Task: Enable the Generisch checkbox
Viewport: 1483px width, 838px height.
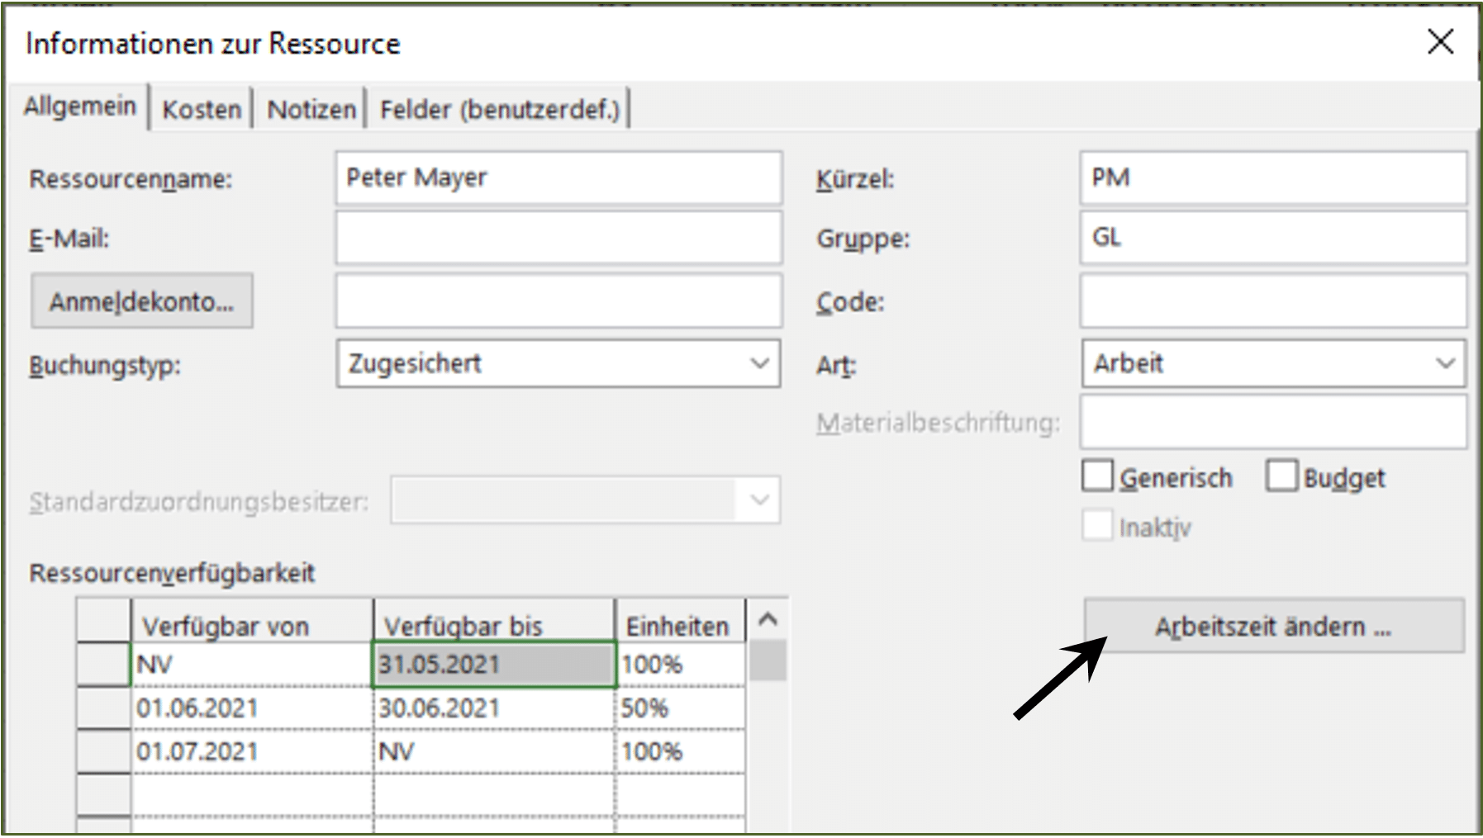Action: pyautogui.click(x=1097, y=476)
